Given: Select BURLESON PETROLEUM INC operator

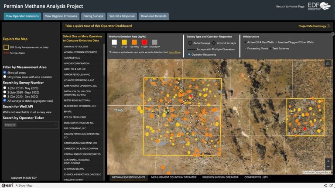Looking at the screenshot, I should [x=79, y=123].
